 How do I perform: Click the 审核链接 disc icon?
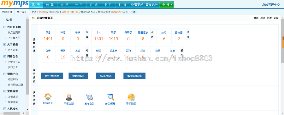point(131,97)
